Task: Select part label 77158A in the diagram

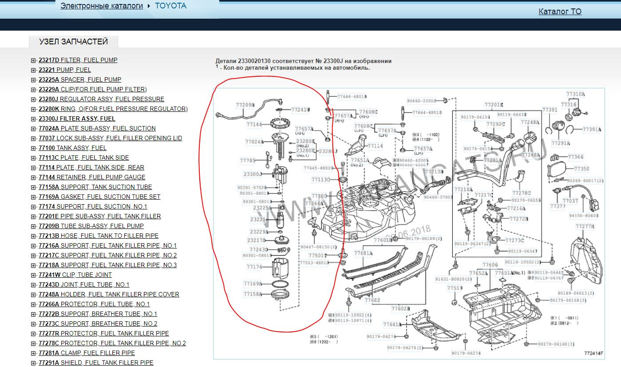Action: pos(253,294)
